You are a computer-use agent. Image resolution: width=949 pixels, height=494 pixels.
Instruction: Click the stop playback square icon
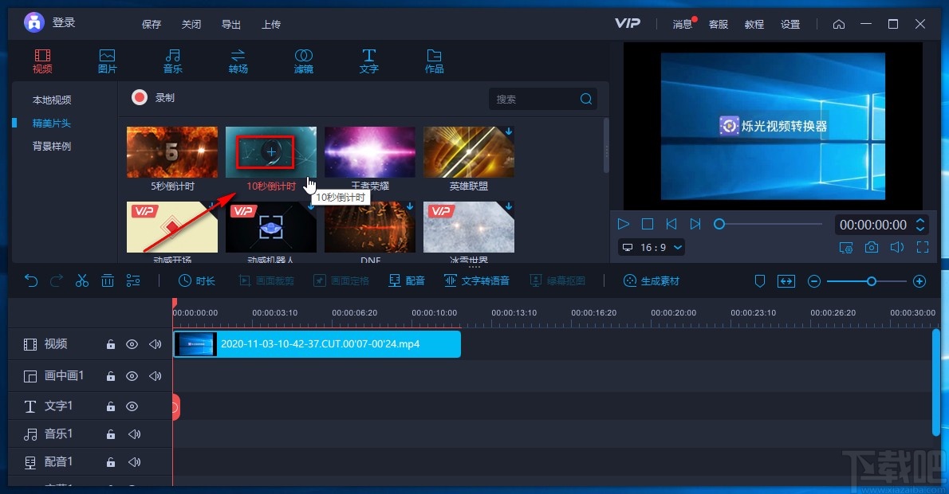click(x=648, y=225)
